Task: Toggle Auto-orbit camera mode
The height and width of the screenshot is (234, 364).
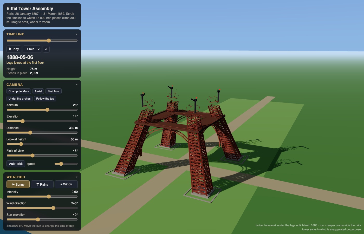Action: 16,164
